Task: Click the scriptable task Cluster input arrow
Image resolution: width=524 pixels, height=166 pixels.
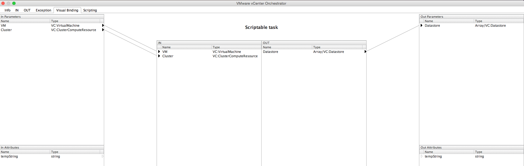Action: pos(159,56)
